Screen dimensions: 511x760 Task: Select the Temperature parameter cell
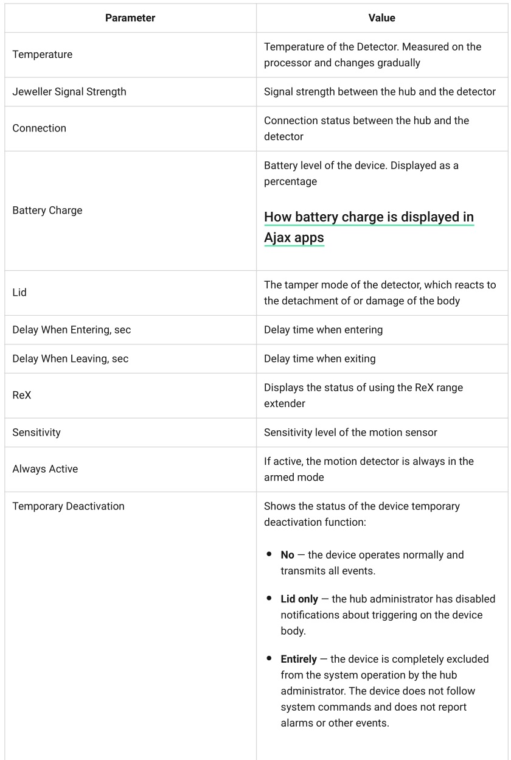tap(130, 55)
